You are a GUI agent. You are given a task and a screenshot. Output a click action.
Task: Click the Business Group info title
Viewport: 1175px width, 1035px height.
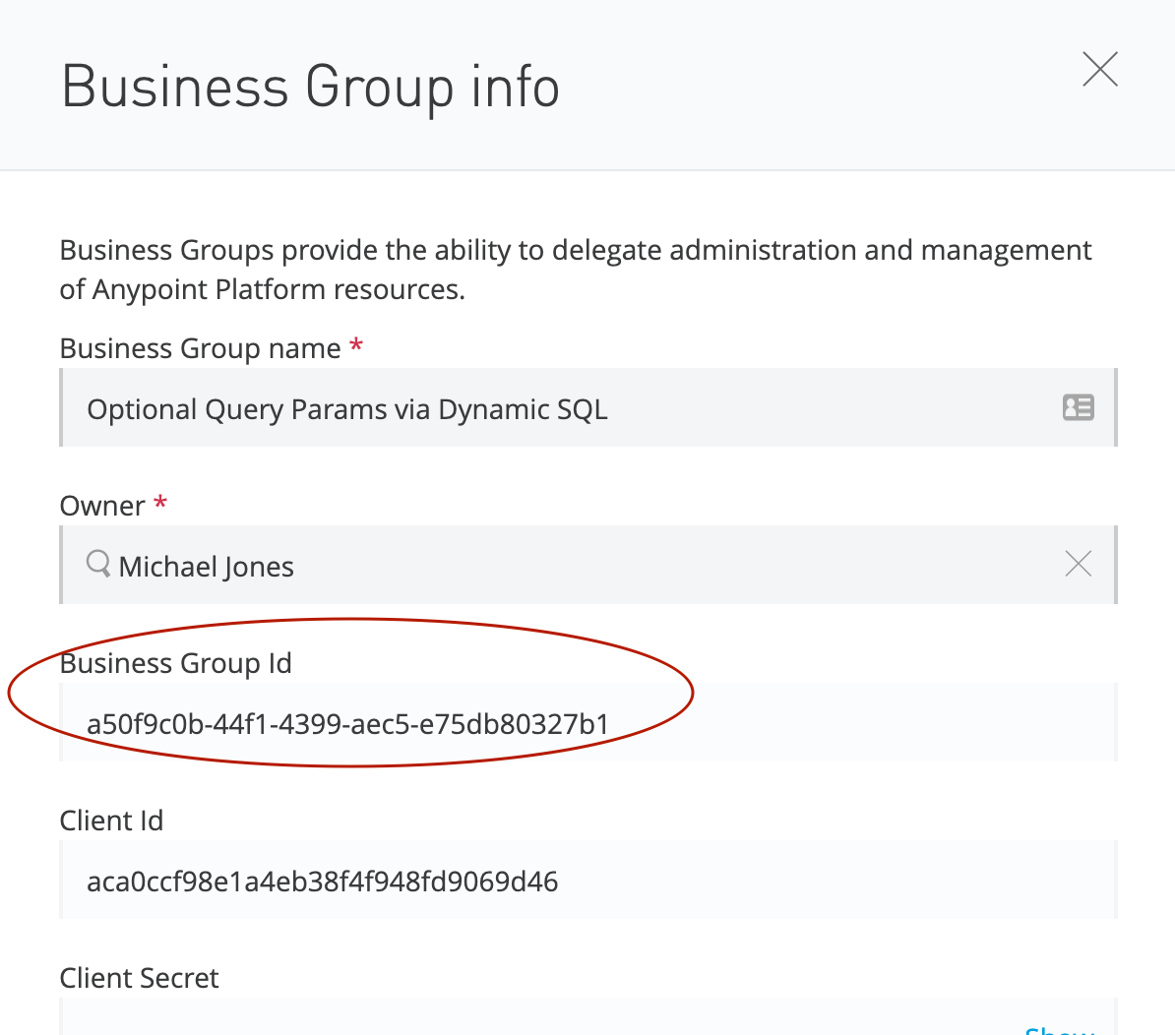point(311,87)
